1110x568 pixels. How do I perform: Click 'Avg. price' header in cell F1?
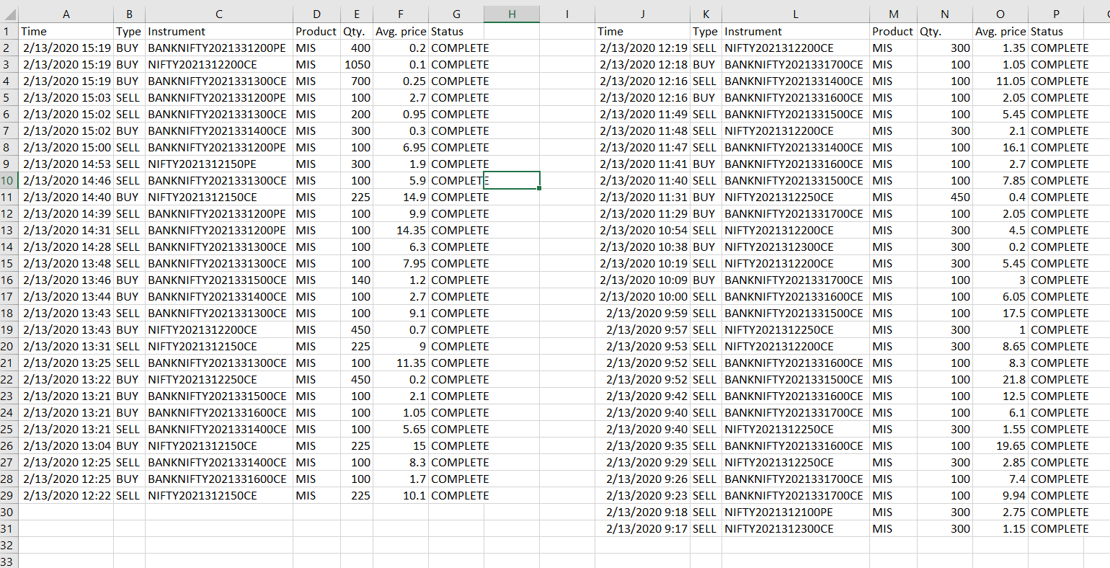click(400, 31)
